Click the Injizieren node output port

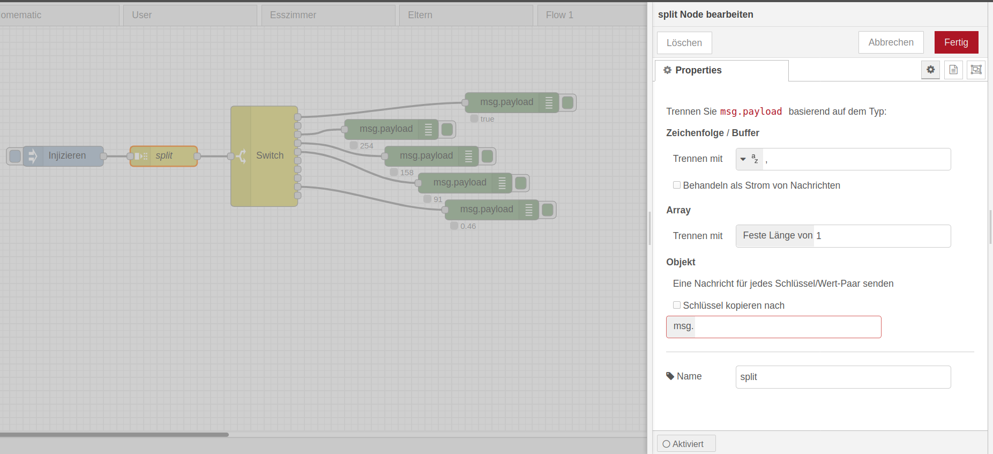click(103, 156)
